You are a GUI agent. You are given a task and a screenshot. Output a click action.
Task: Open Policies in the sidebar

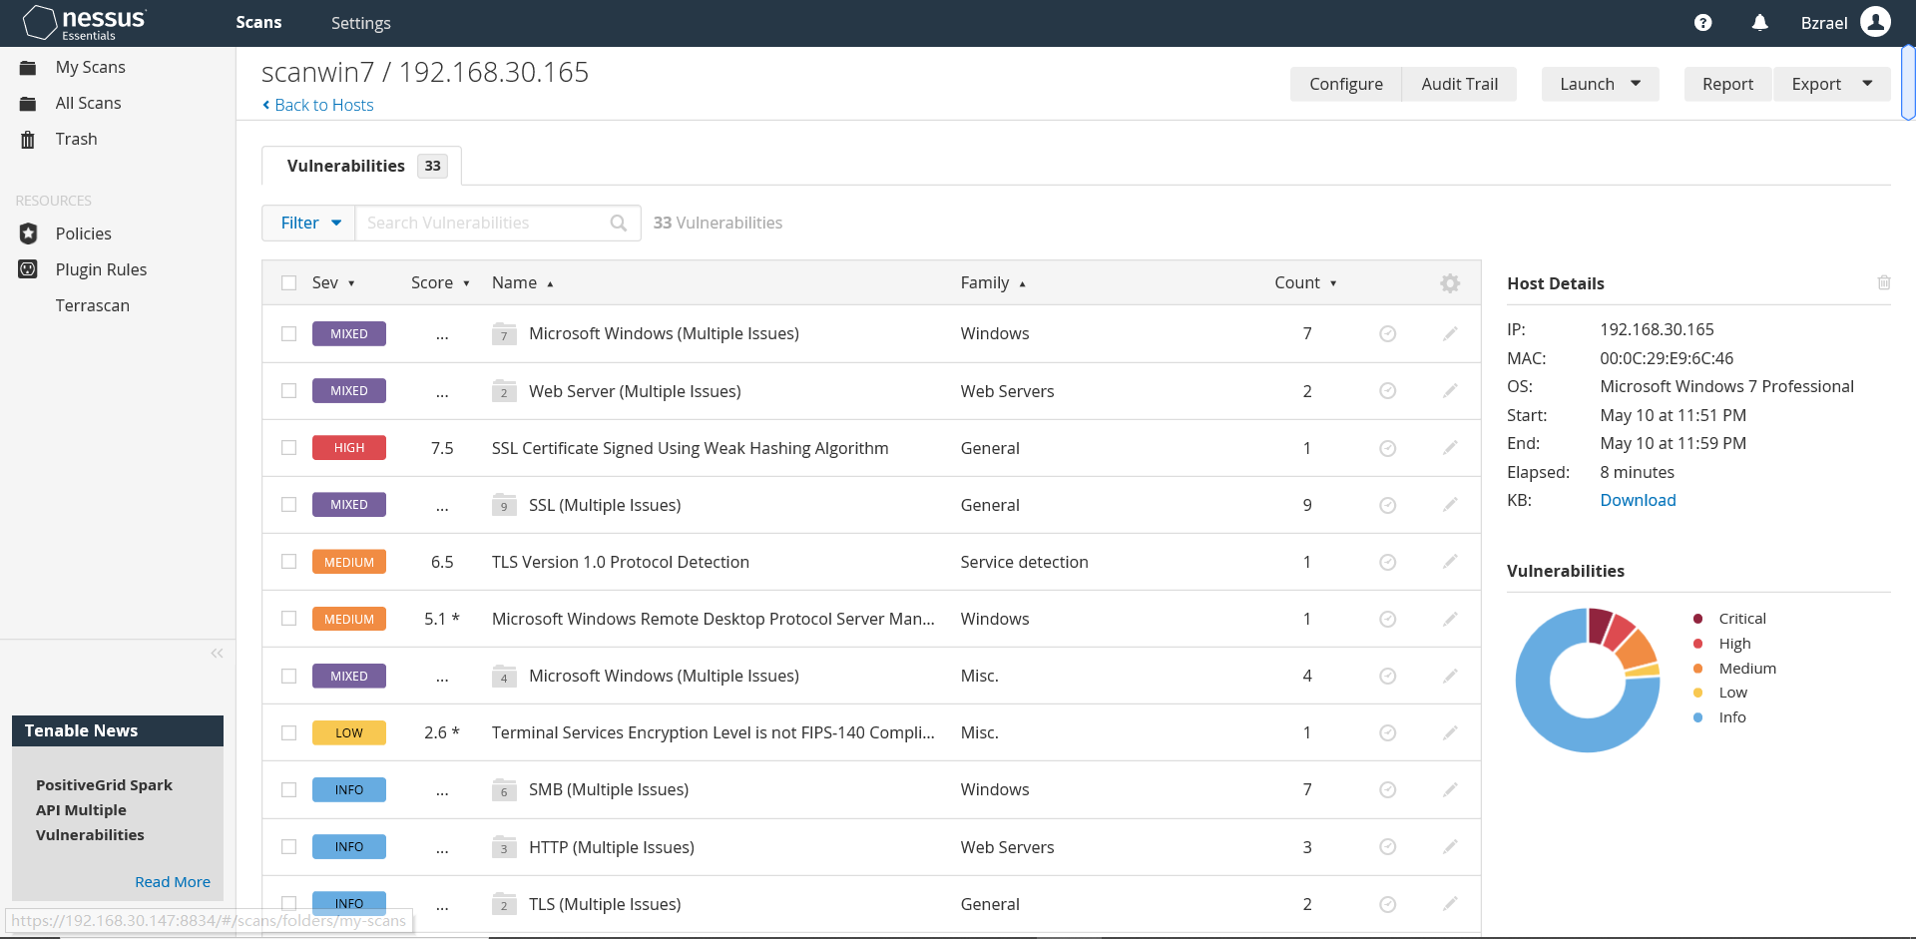point(84,234)
